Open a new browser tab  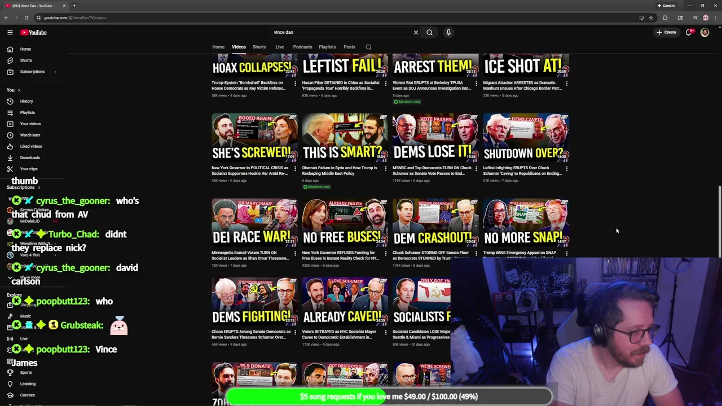tap(74, 6)
